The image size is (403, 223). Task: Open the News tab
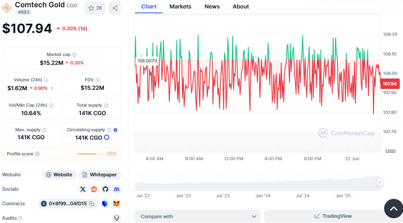pyautogui.click(x=212, y=7)
